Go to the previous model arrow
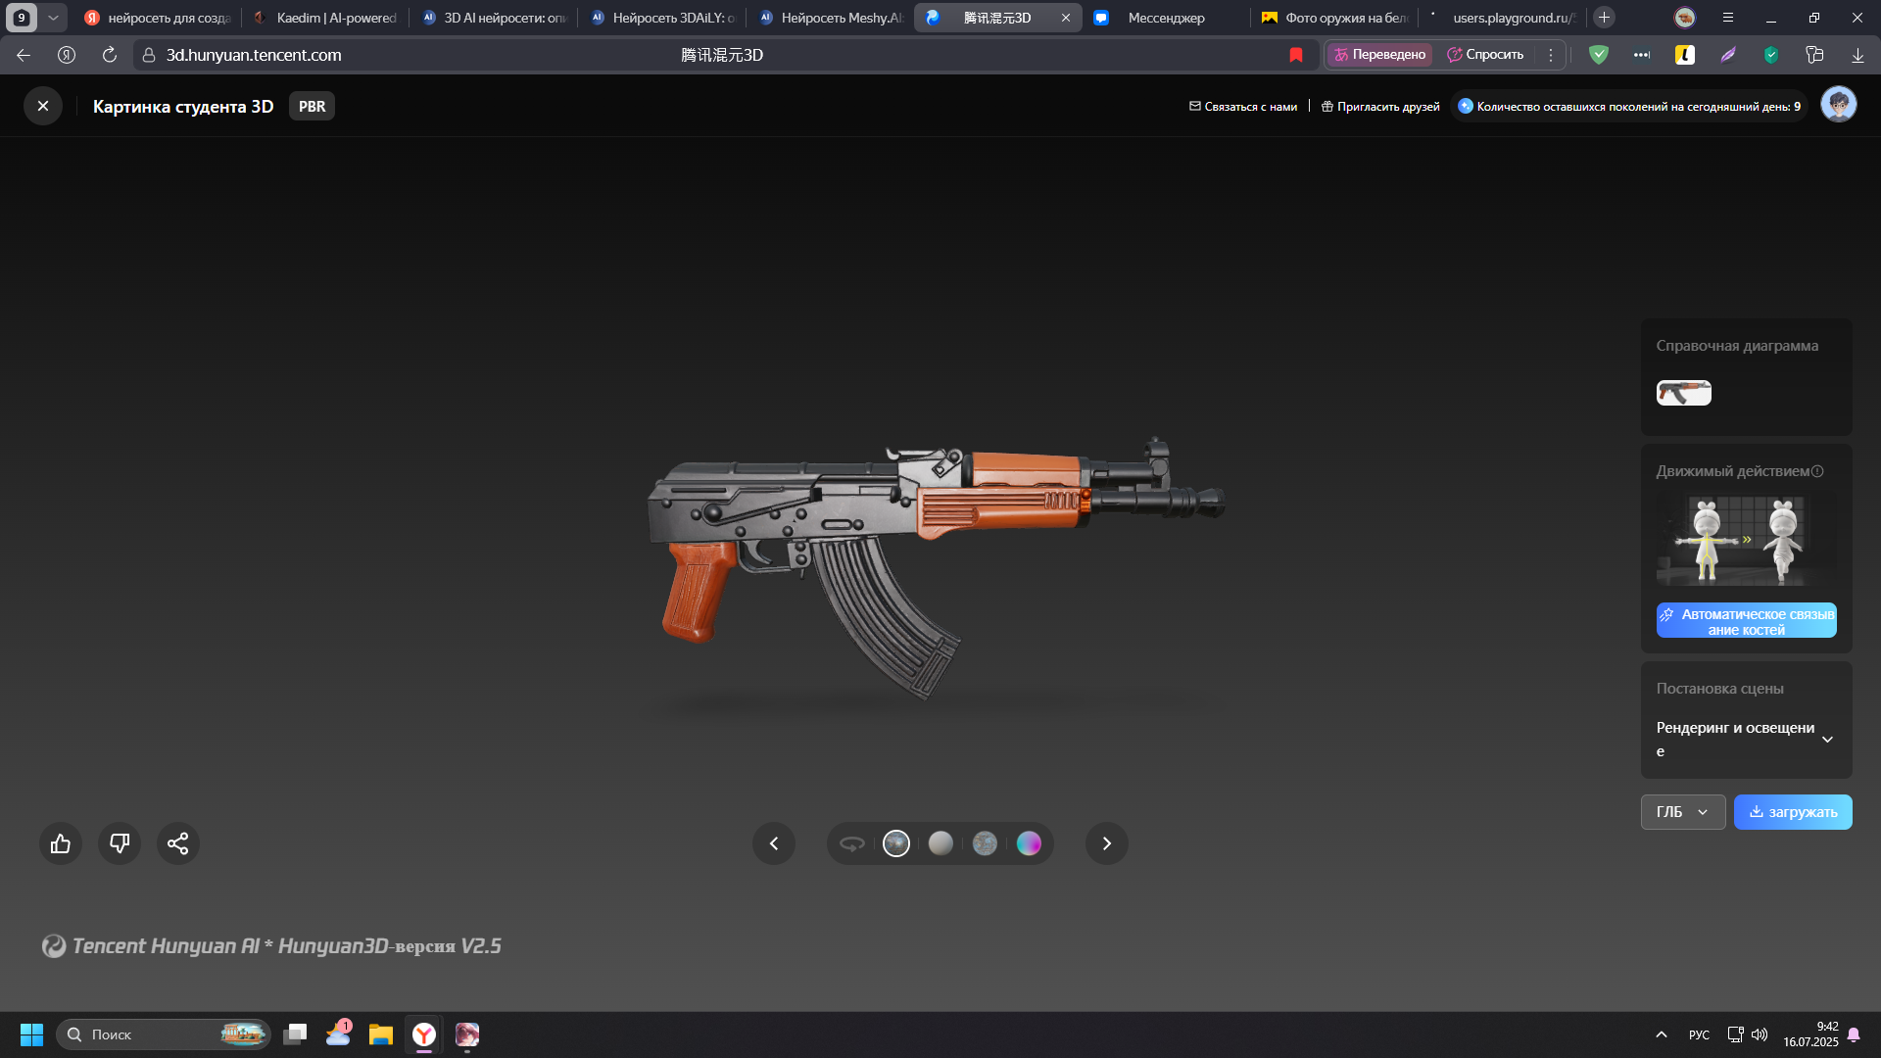Viewport: 1881px width, 1058px height. point(774,843)
